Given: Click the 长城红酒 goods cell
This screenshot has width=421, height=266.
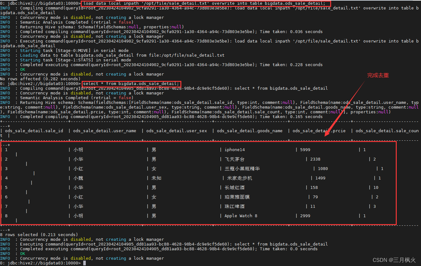Looking at the screenshot, I should 235,188.
